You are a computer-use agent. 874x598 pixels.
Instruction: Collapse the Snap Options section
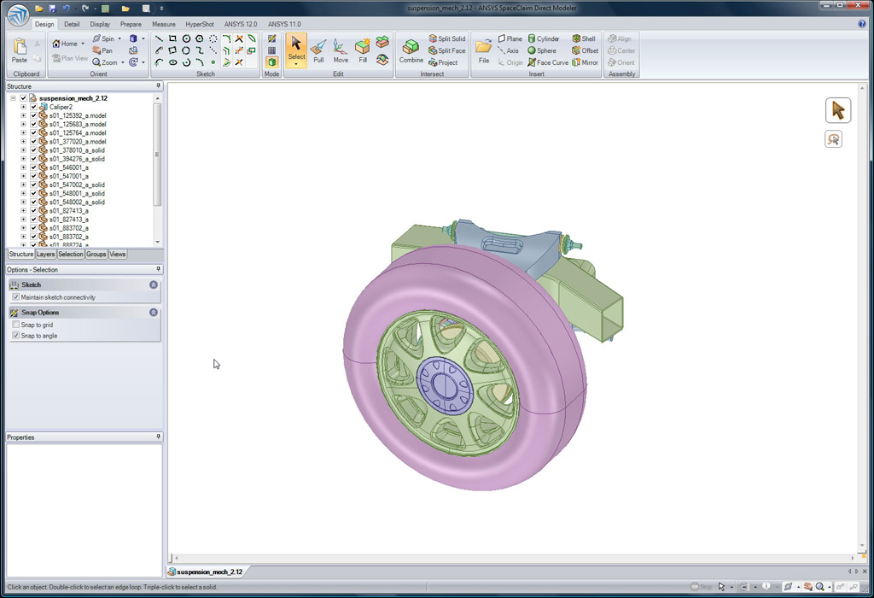point(154,313)
